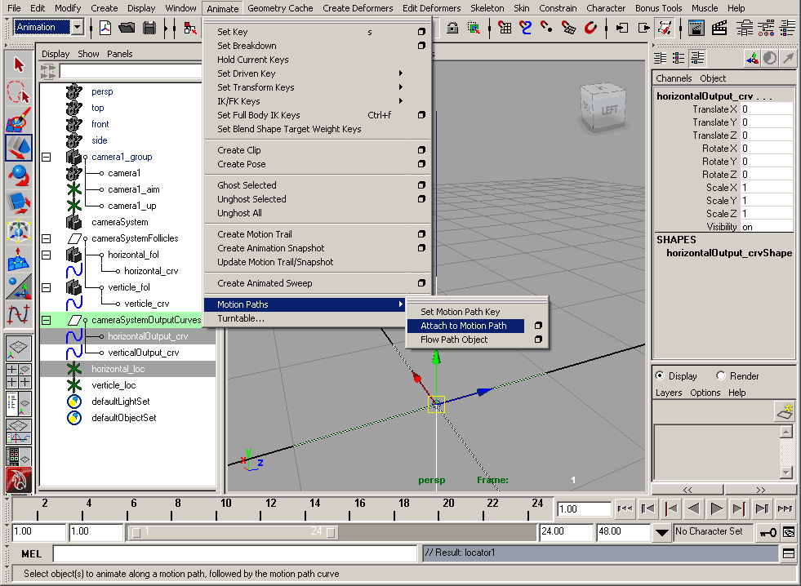Screen dimensions: 801x586
Task: Click the play backwards button
Action: pyautogui.click(x=693, y=508)
